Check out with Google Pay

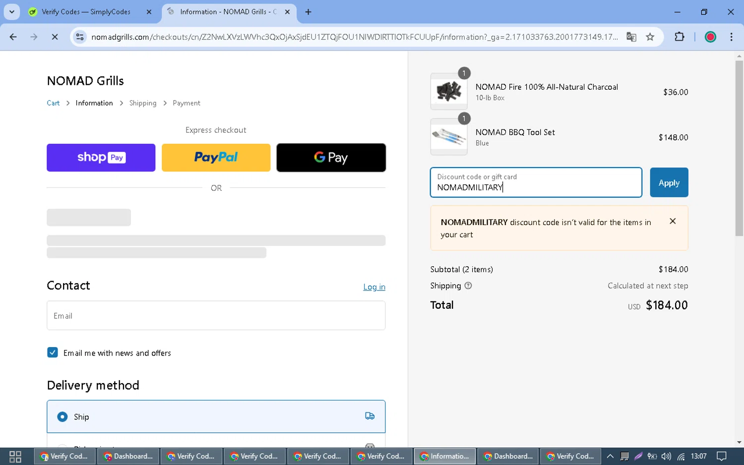click(x=331, y=158)
